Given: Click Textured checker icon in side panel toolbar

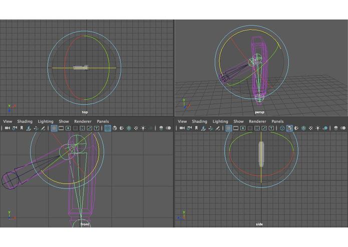Looking at the screenshot, I should 311,128.
